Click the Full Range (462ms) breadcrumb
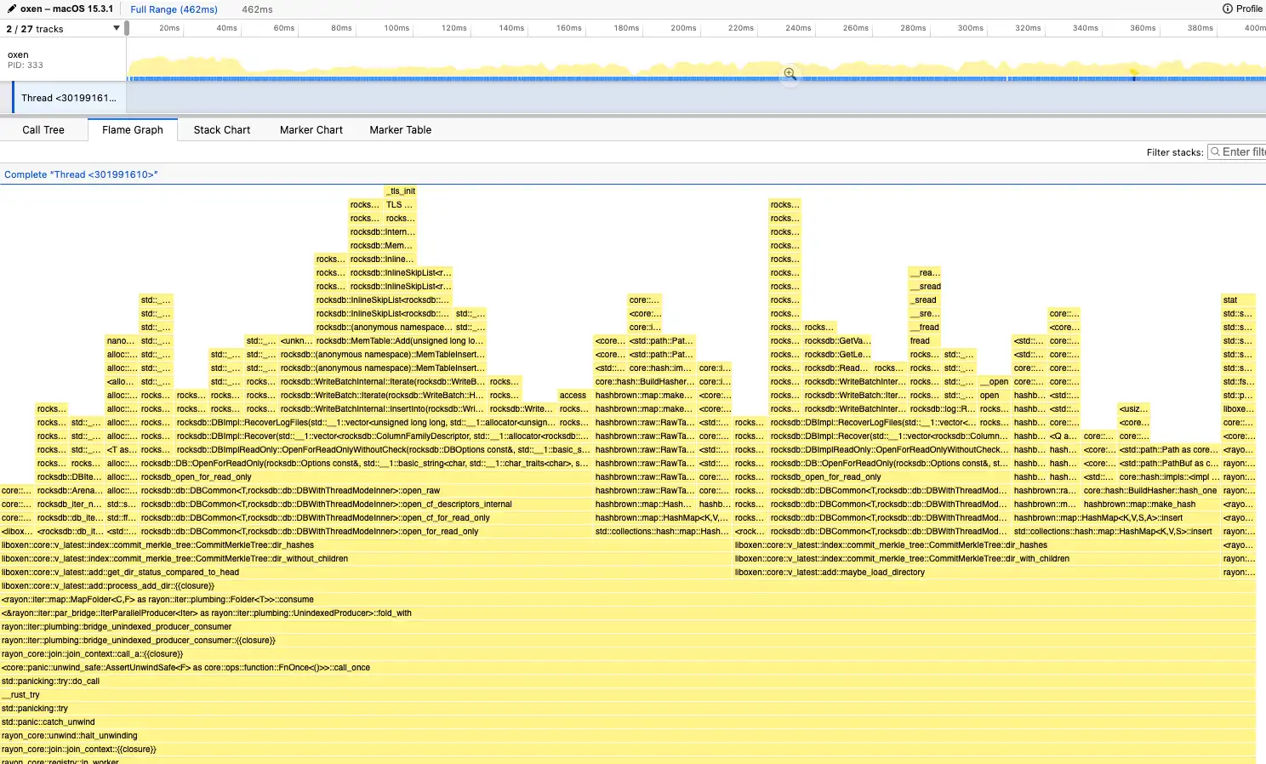The width and height of the screenshot is (1266, 764). [174, 9]
